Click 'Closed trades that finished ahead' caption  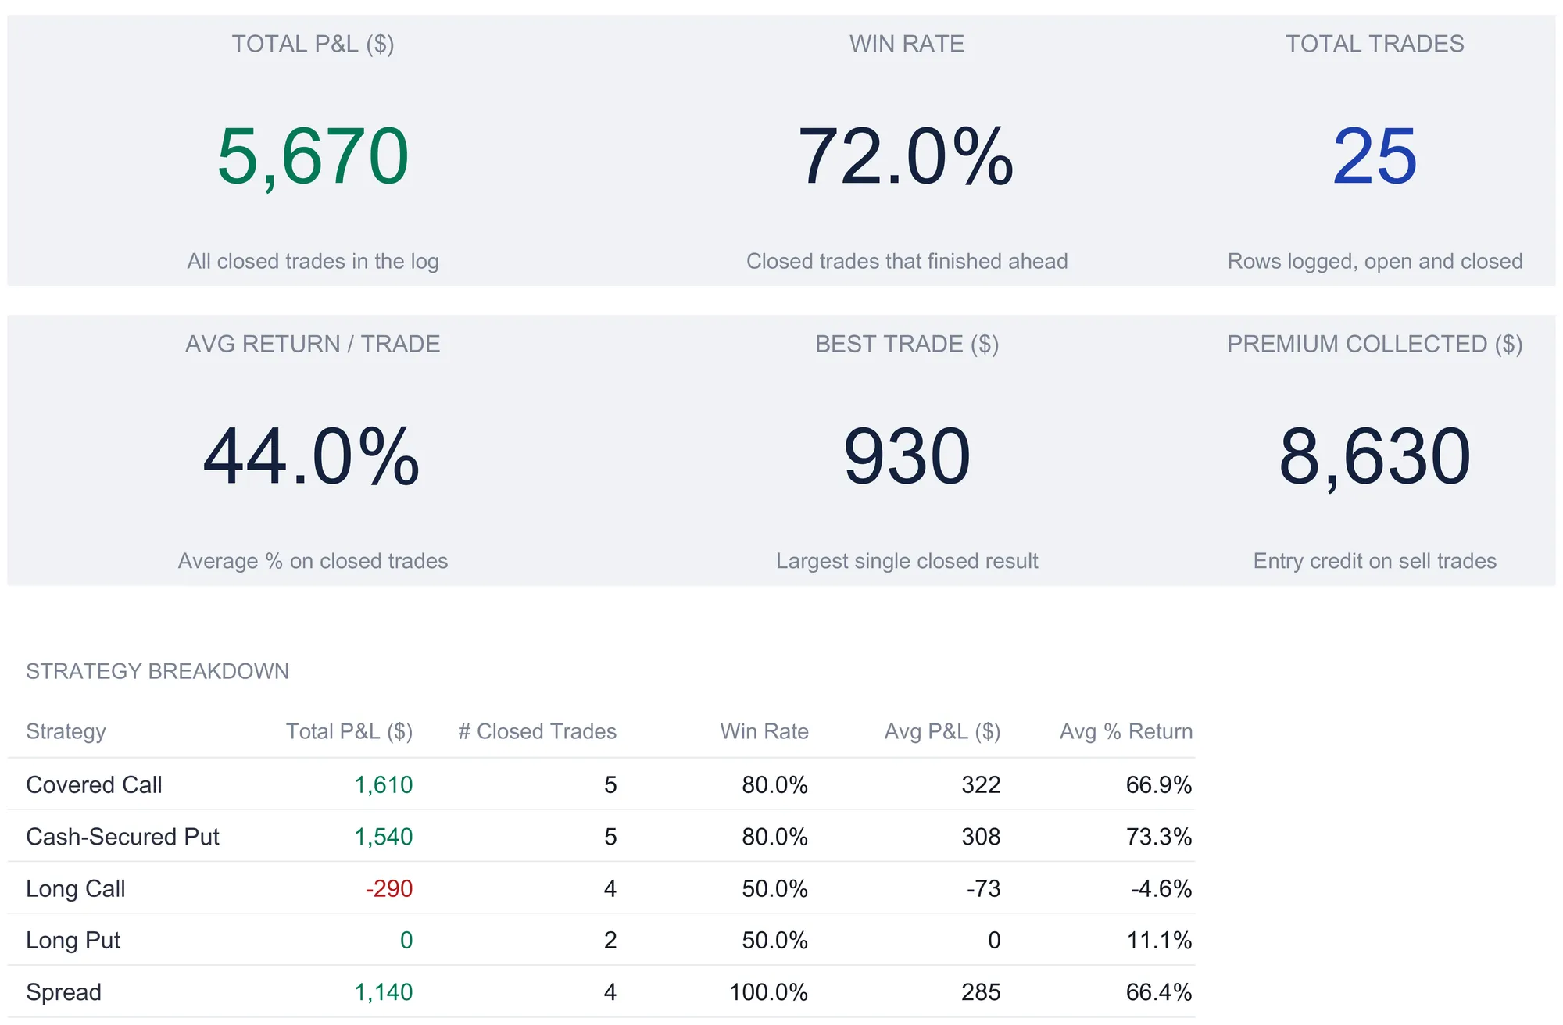[x=907, y=261]
